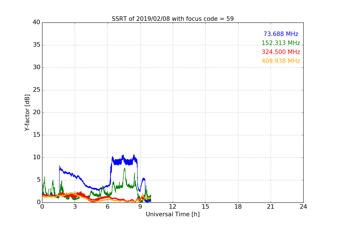Viewport: 337px width, 225px height.
Task: Click y-axis tick label 40
Action: tap(37, 22)
